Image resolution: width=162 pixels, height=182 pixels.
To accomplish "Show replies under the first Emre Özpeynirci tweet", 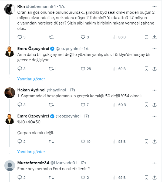I will click(x=31, y=79).
